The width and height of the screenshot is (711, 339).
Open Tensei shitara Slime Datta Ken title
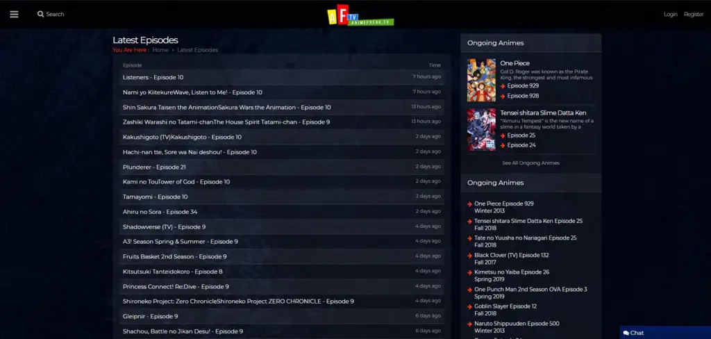click(543, 113)
